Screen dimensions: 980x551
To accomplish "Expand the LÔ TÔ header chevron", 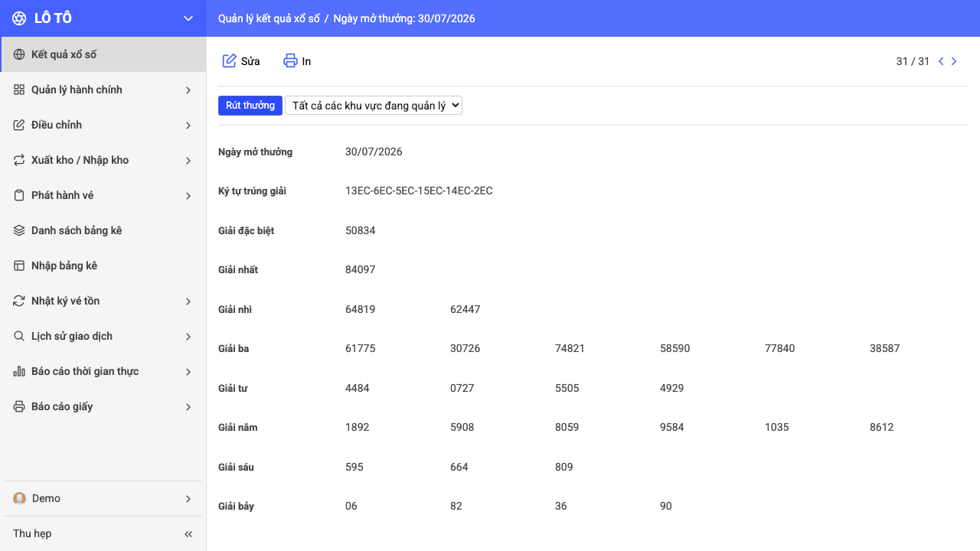I will coord(188,18).
